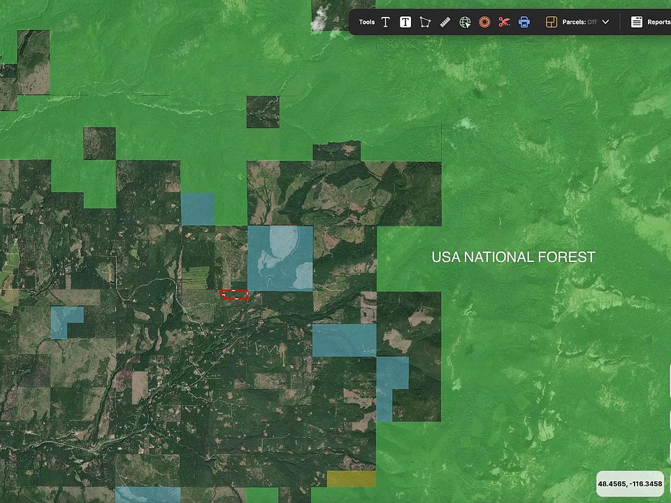The image size is (671, 503).
Task: Choose the polygon drawing tool
Action: [x=425, y=22]
